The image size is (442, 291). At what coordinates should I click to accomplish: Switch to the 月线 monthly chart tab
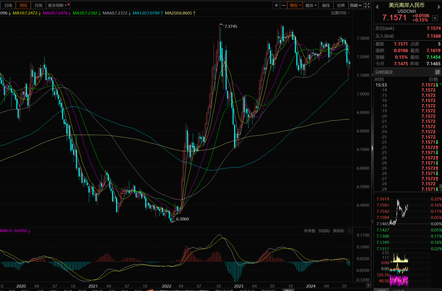point(38,5)
